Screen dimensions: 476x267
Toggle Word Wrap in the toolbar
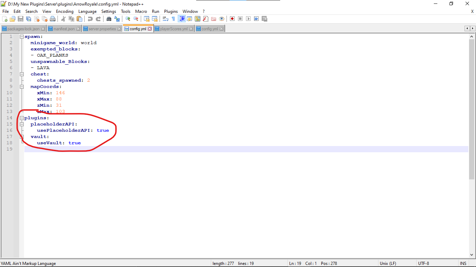click(x=166, y=19)
